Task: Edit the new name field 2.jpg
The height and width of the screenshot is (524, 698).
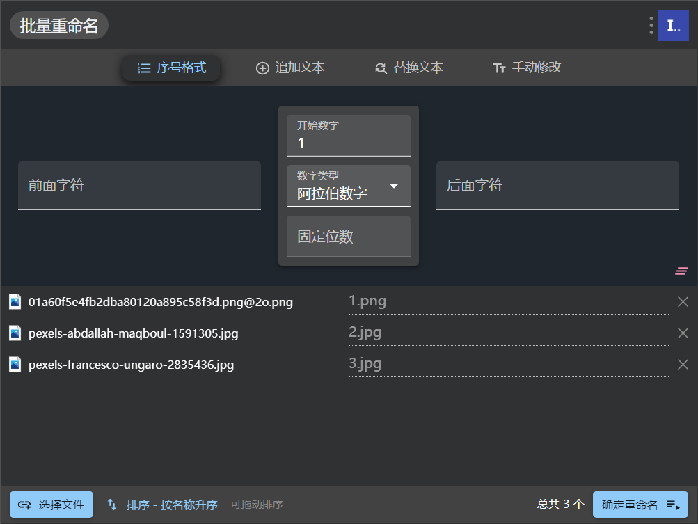Action: (x=509, y=333)
